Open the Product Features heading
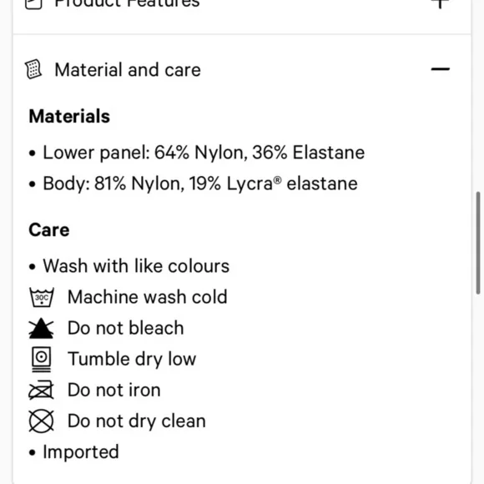Screen dimensions: 484x484 tap(127, 3)
